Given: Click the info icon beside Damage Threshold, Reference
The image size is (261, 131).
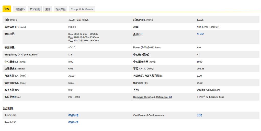Looking at the screenshot, I should 170,97.
